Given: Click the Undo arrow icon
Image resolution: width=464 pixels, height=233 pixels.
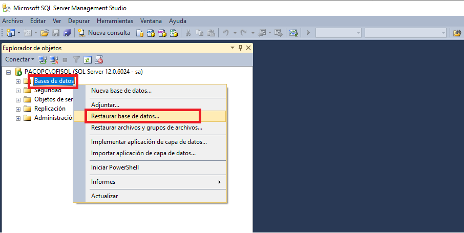Looking at the screenshot, I should pos(226,33).
